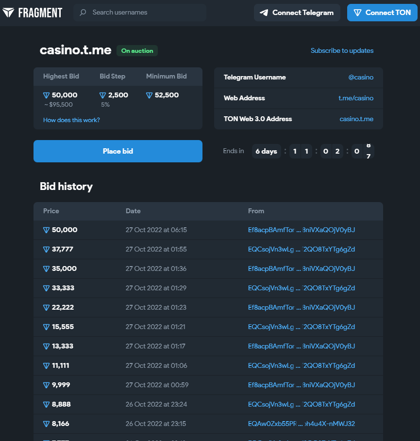Screen dimensions: 420x441
Task: Click TON icon beside Highest Bid 50,000
Action: (x=46, y=95)
